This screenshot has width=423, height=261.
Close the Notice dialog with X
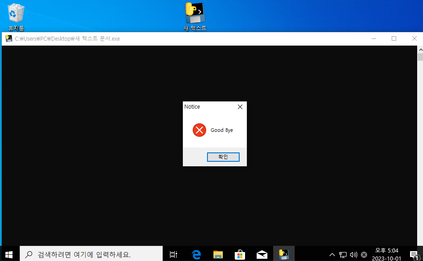(x=240, y=107)
